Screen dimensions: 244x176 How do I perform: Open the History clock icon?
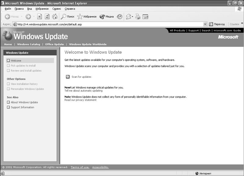tap(120, 16)
